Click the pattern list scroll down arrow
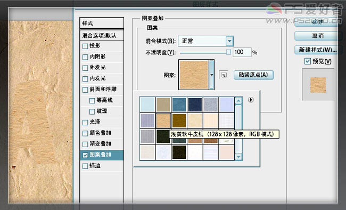This screenshot has width=346, height=210. 238,157
